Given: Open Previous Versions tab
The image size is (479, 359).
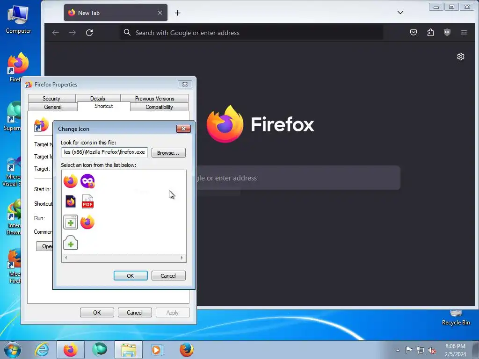Looking at the screenshot, I should pyautogui.click(x=154, y=98).
